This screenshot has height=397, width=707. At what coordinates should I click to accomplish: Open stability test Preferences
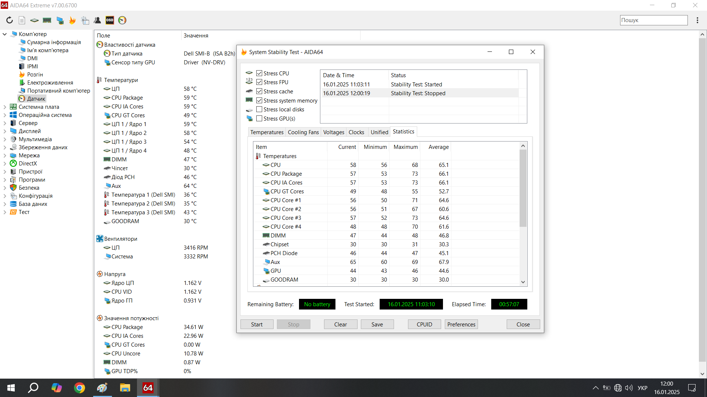pyautogui.click(x=461, y=324)
